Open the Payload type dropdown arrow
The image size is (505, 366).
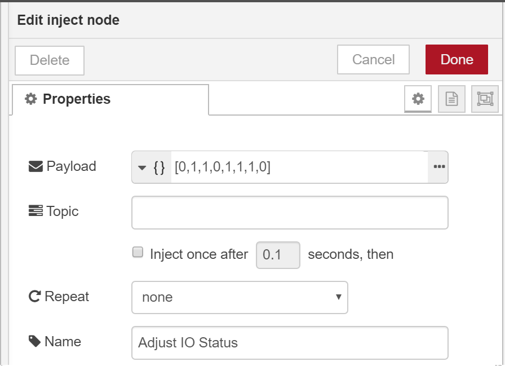click(143, 167)
